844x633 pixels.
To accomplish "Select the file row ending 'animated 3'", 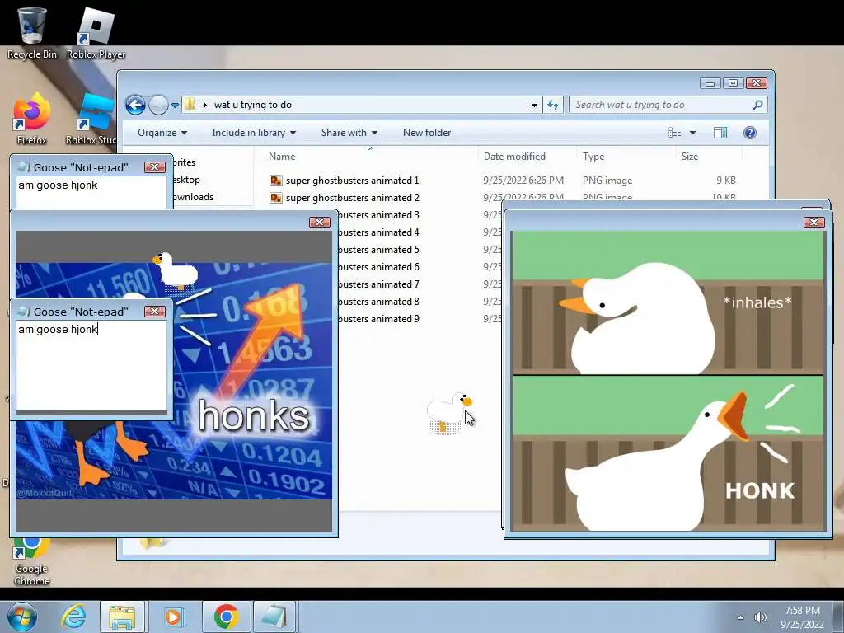I will pyautogui.click(x=379, y=215).
